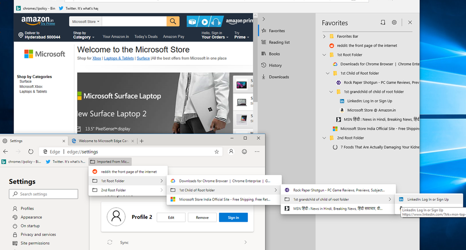Expand the Favorites Bar folder
The height and width of the screenshot is (250, 466).
(324, 36)
